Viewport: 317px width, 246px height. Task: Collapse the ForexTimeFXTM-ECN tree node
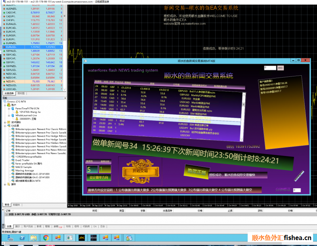(9, 109)
